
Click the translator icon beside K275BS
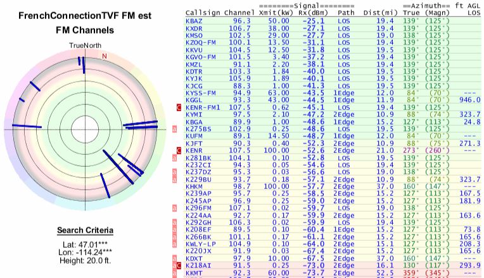coord(175,129)
